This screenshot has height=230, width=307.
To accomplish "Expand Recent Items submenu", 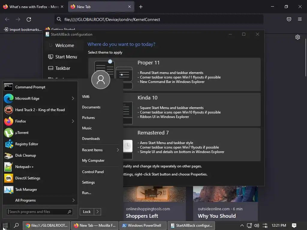I will [x=100, y=150].
